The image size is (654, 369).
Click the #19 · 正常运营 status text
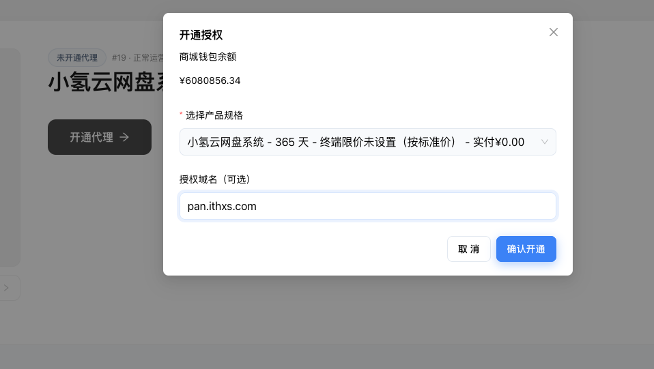point(138,58)
